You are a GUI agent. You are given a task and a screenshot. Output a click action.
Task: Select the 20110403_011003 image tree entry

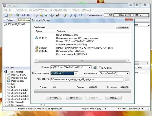point(16,24)
